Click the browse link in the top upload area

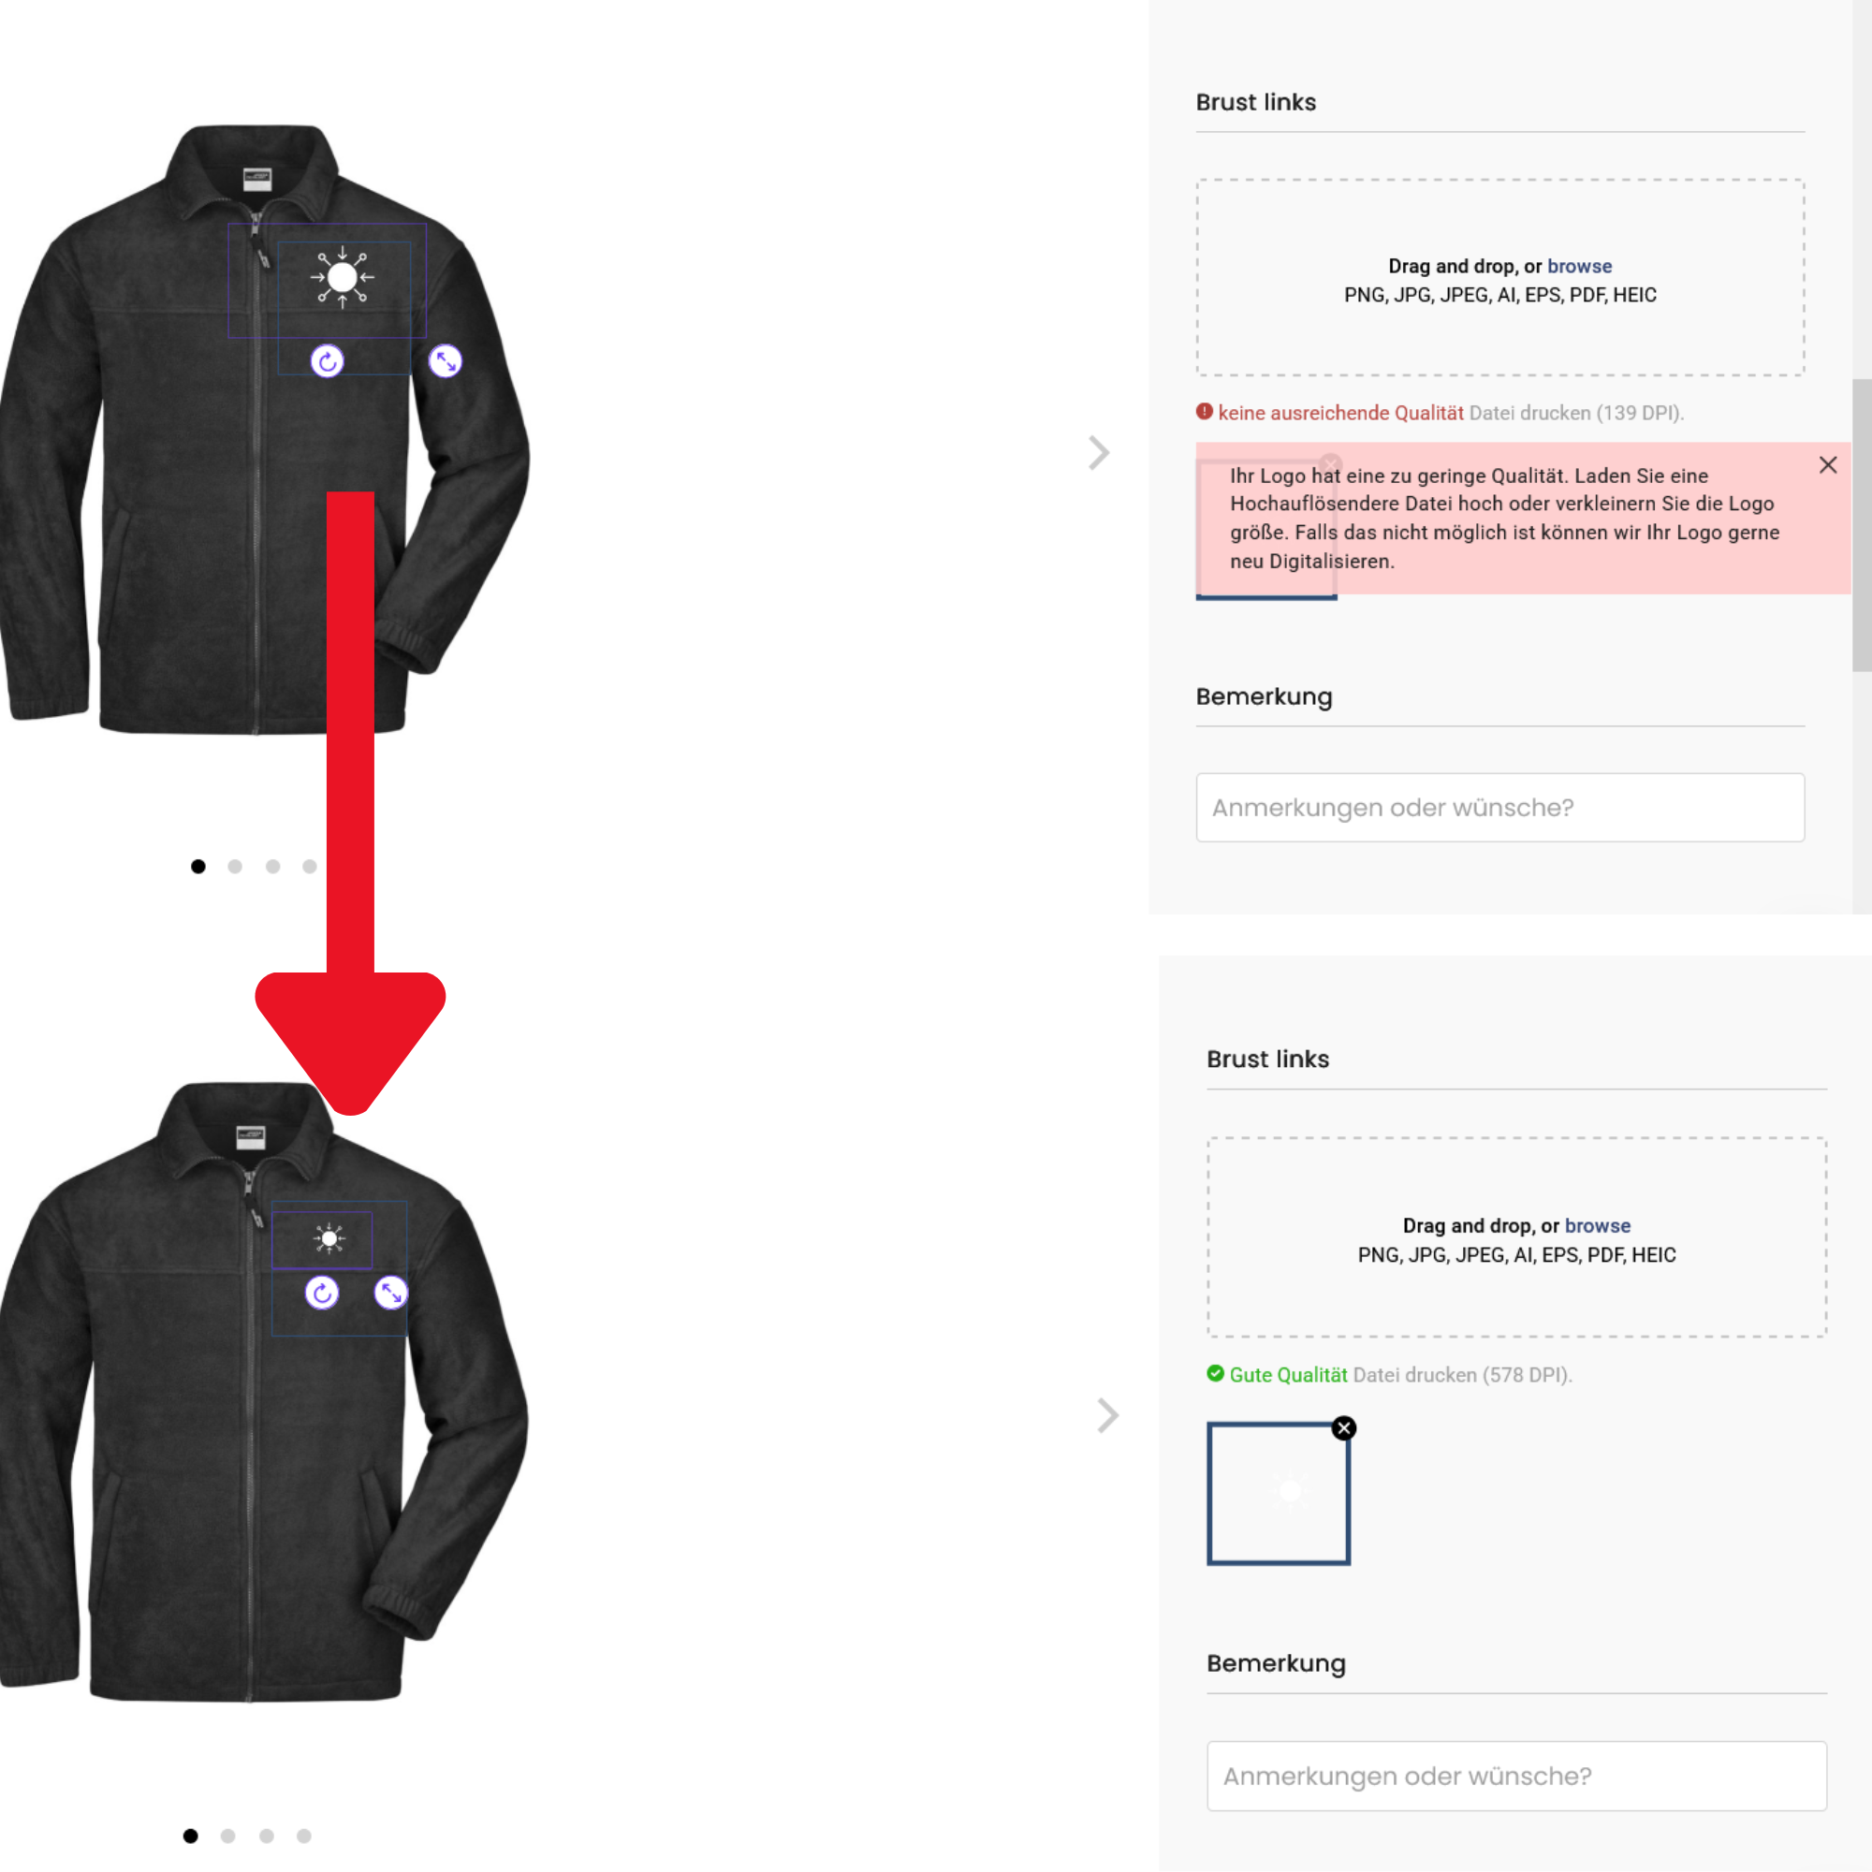(x=1579, y=267)
